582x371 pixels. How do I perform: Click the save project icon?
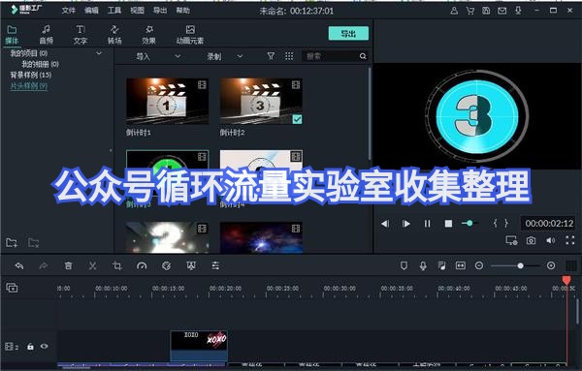click(x=486, y=11)
